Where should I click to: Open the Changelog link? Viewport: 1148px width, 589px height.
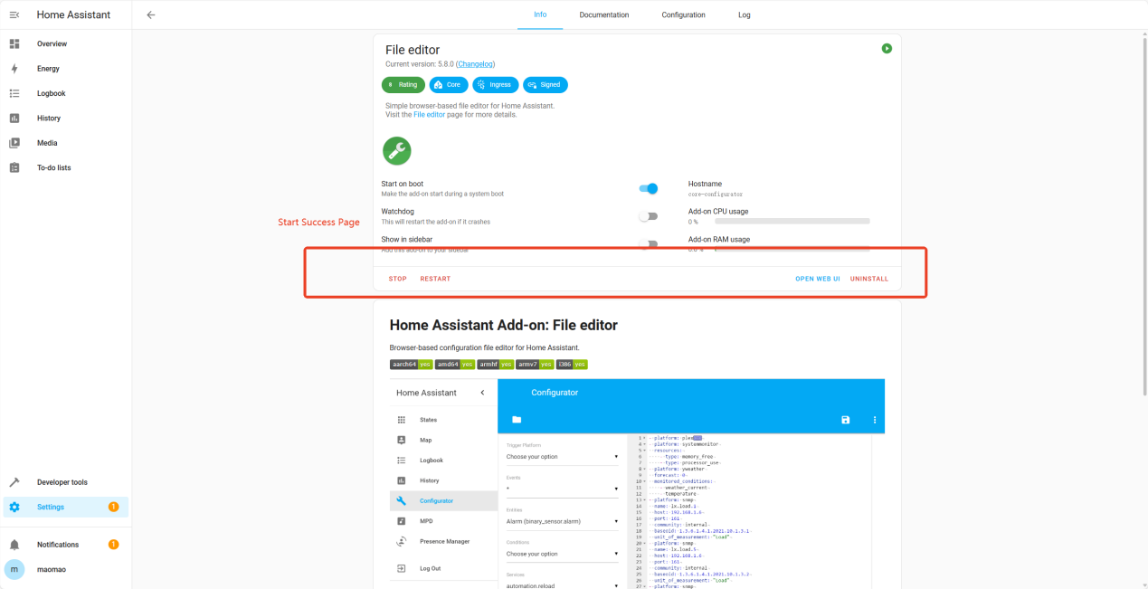point(475,64)
